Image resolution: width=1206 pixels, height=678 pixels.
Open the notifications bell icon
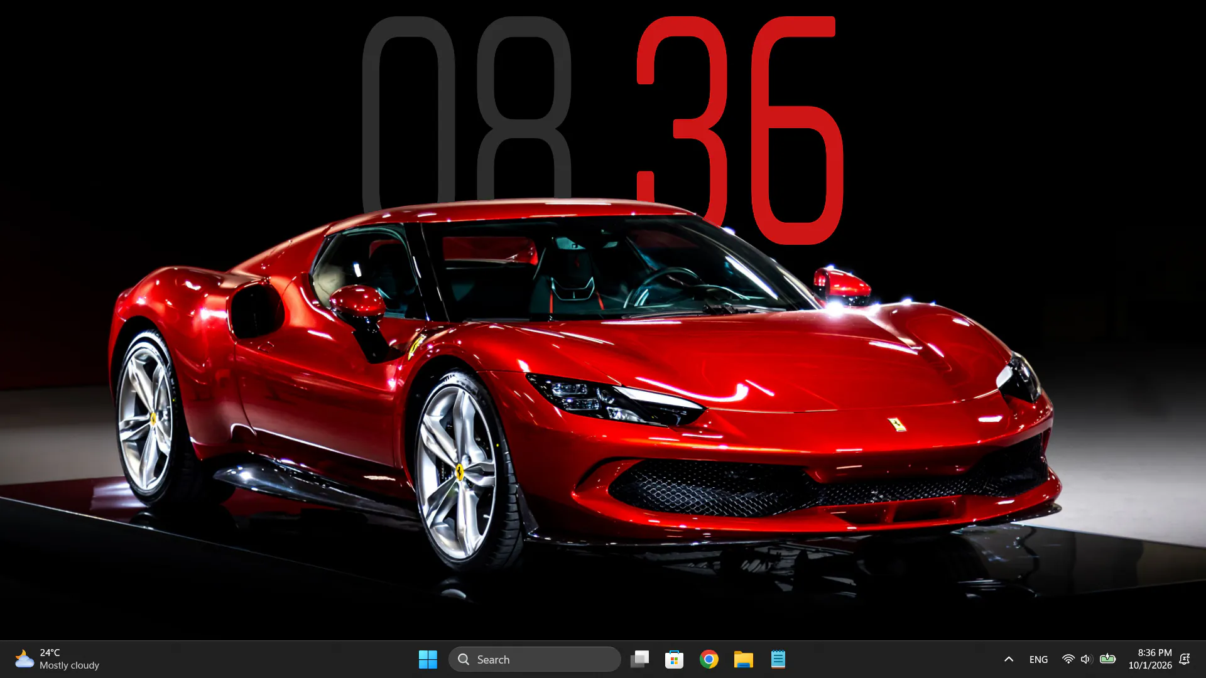point(1185,659)
